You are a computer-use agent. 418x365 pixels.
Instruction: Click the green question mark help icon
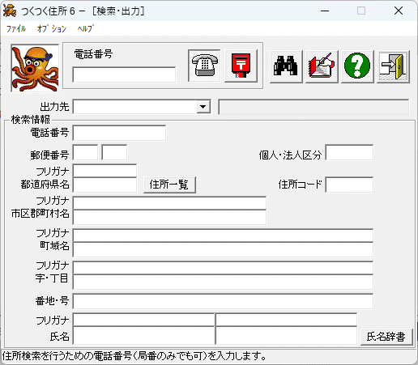coord(357,66)
